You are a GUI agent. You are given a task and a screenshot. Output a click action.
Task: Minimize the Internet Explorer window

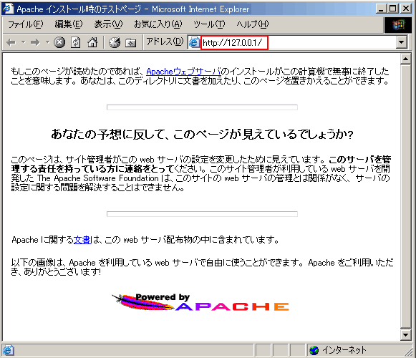pyautogui.click(x=381, y=9)
